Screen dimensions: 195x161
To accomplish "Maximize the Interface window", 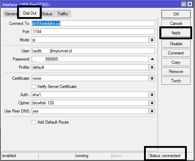I will point(184,4).
